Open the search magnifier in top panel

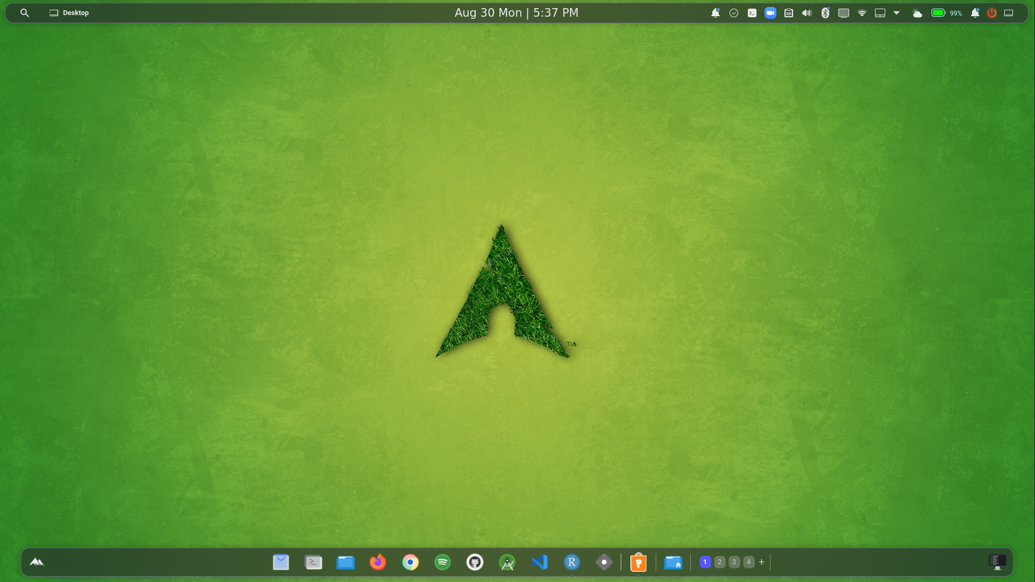(25, 12)
